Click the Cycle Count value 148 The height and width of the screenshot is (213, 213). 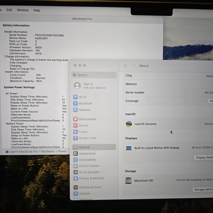pos(38,75)
